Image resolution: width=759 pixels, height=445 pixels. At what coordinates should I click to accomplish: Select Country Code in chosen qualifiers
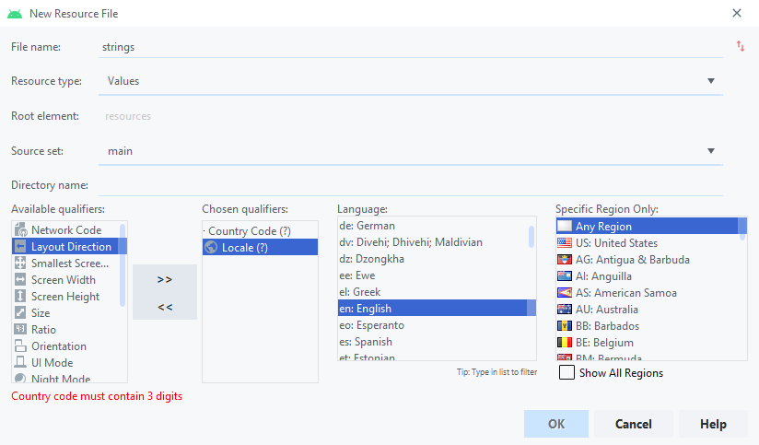click(x=249, y=230)
